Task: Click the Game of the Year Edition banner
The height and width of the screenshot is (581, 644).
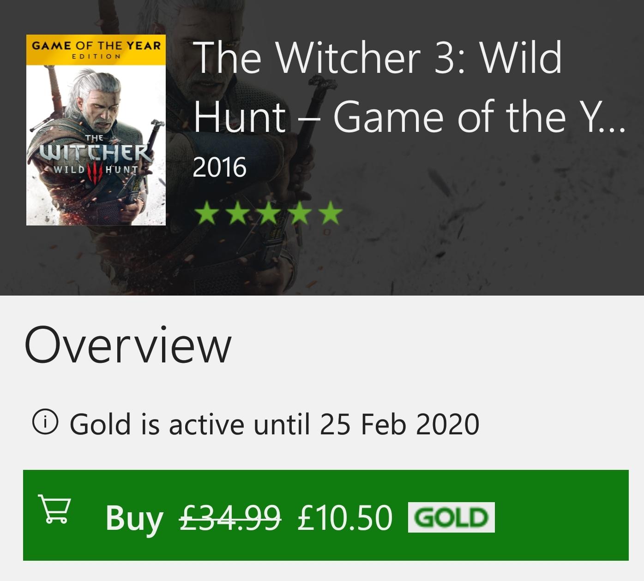Action: pos(96,49)
